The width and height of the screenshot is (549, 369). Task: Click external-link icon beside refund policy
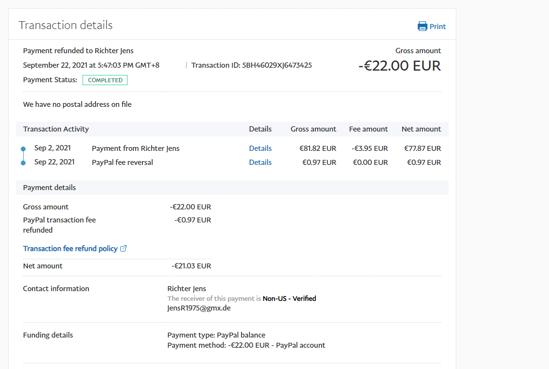point(123,249)
